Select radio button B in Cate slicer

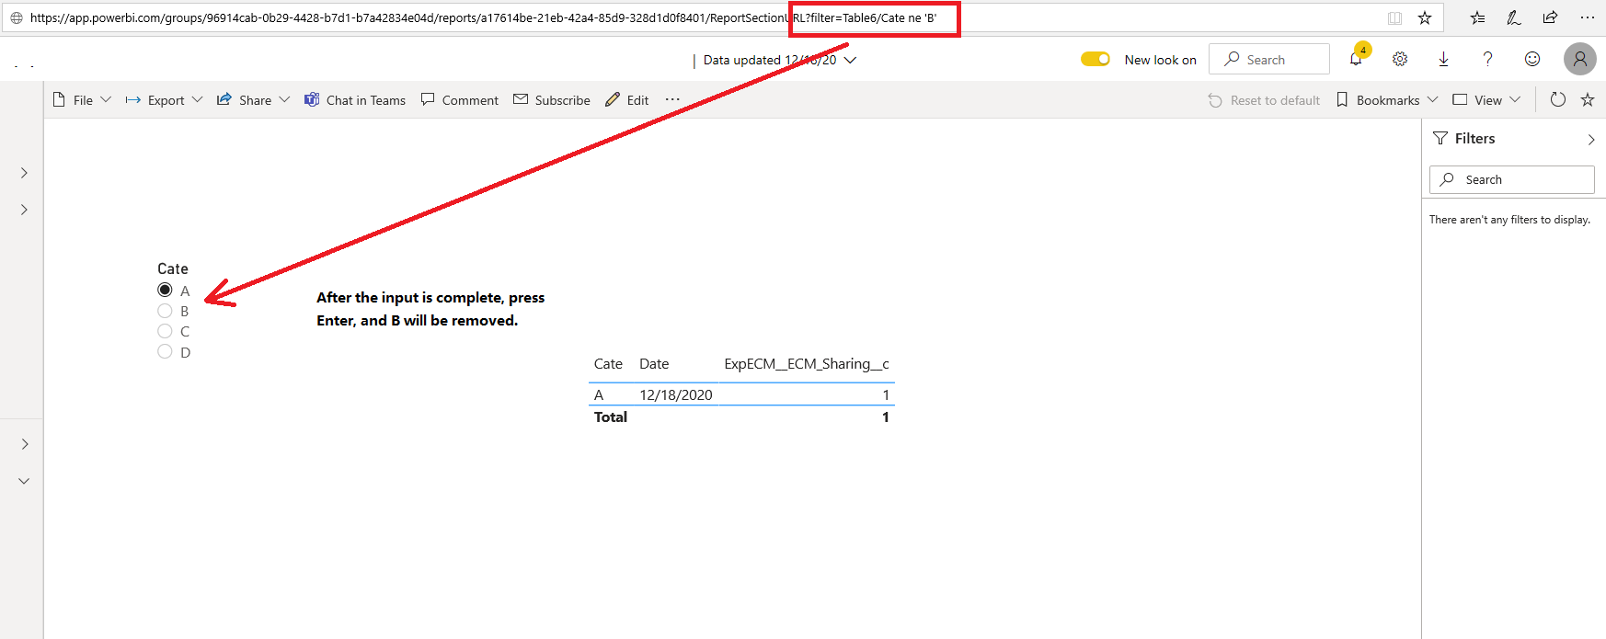pos(165,311)
